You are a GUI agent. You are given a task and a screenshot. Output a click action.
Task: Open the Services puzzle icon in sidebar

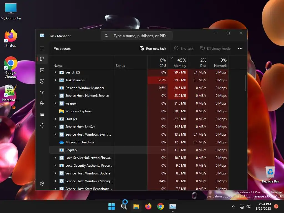pos(42,126)
